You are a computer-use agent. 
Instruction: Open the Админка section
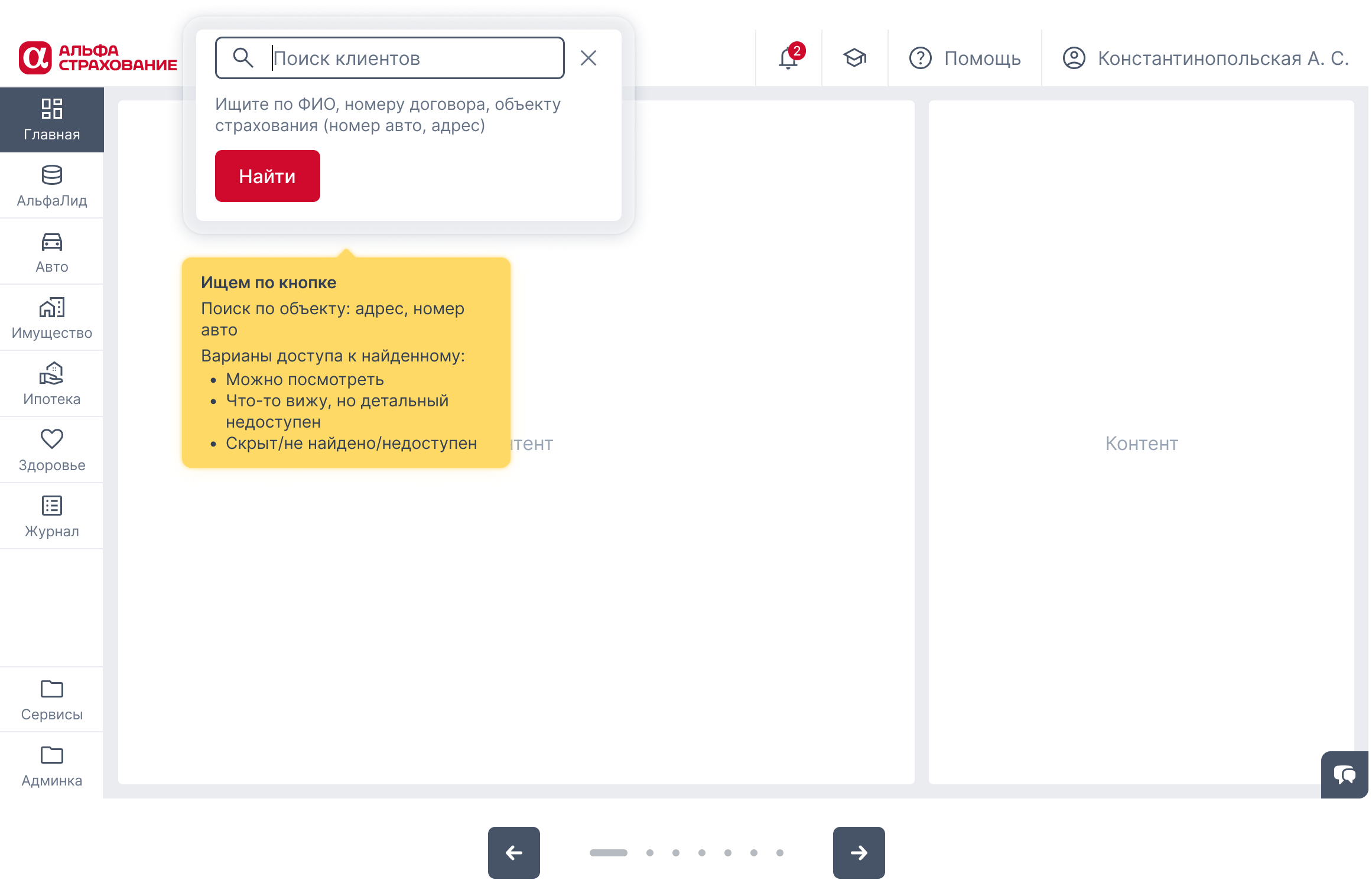click(x=52, y=766)
